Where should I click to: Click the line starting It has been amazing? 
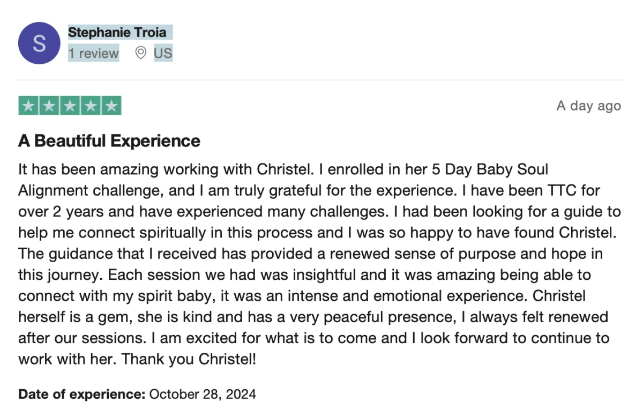[283, 170]
